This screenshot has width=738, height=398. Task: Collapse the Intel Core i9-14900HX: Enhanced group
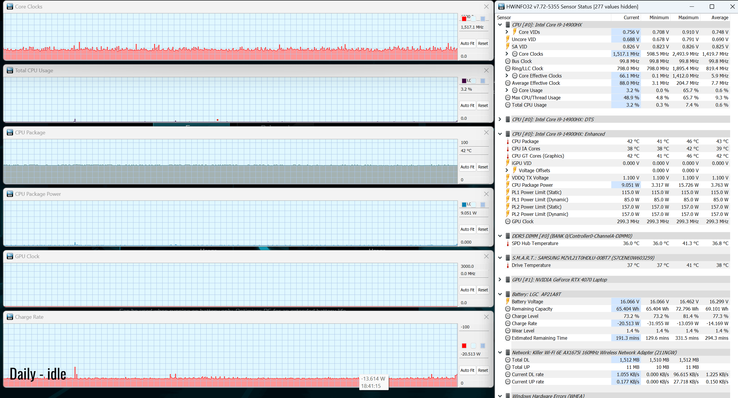(x=500, y=134)
